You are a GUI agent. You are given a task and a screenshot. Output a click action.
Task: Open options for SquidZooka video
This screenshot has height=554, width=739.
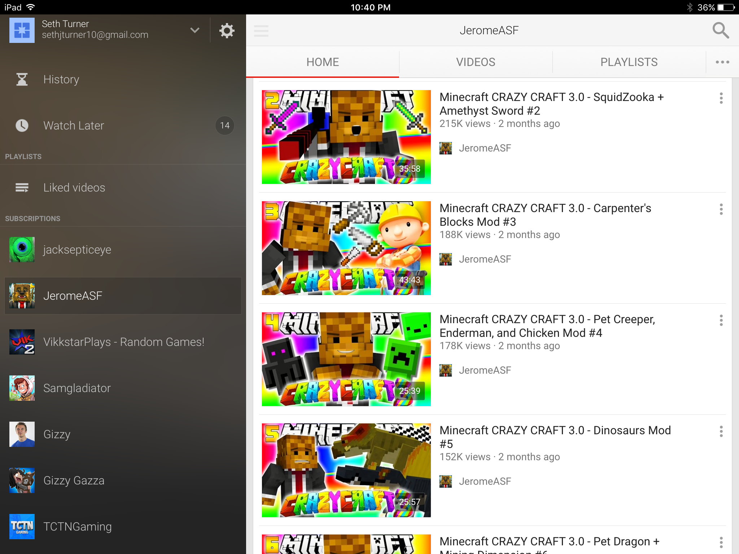721,98
